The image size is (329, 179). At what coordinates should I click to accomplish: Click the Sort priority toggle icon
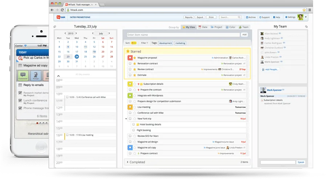(x=133, y=43)
